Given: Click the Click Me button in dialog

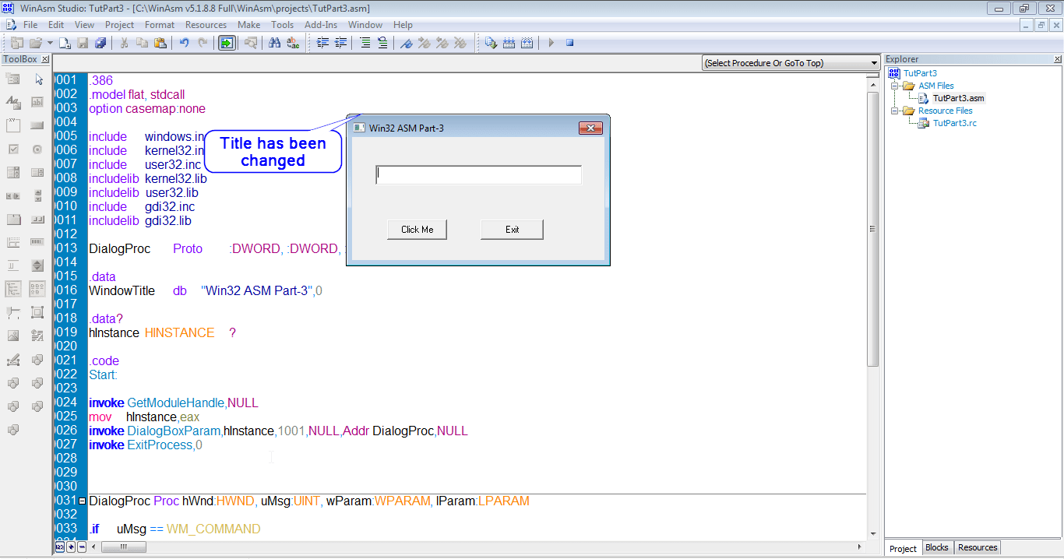Looking at the screenshot, I should tap(417, 230).
